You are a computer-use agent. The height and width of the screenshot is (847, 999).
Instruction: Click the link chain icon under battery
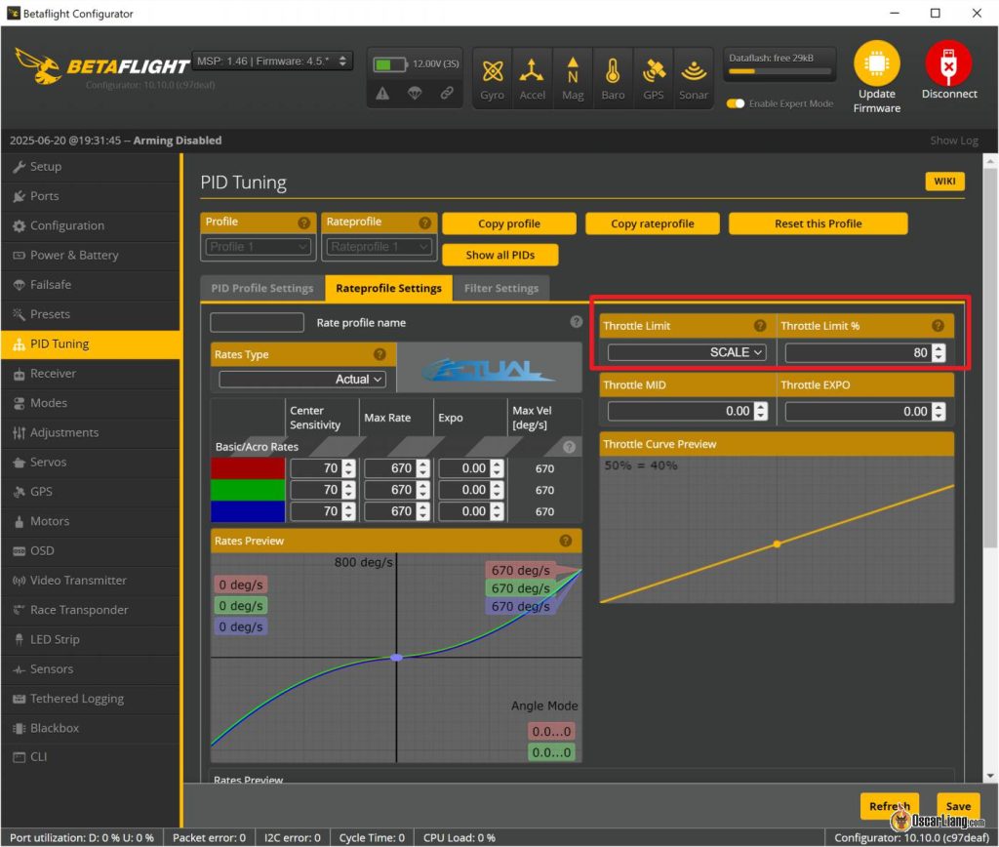click(x=447, y=94)
